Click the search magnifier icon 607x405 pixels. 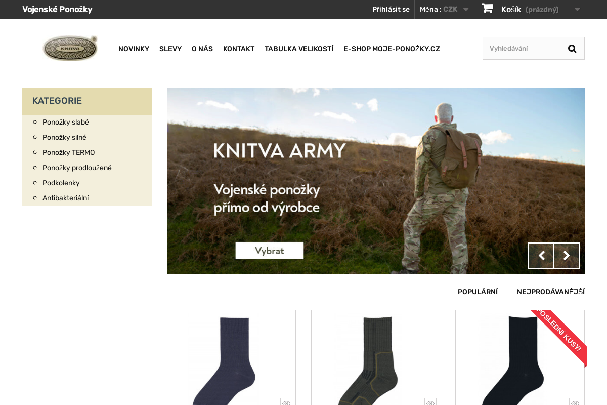pyautogui.click(x=572, y=49)
